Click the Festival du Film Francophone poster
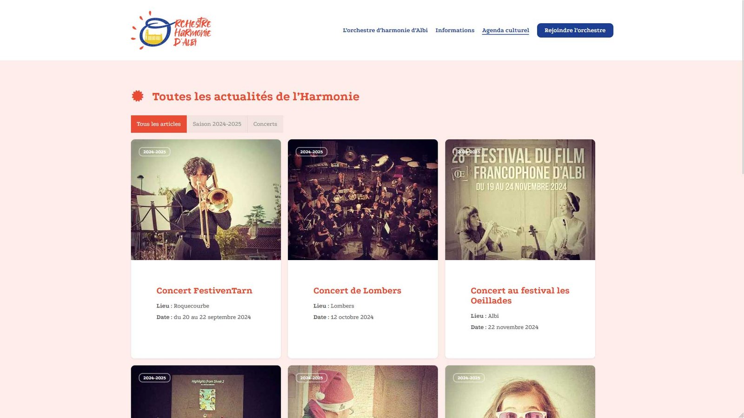Image resolution: width=744 pixels, height=418 pixels. point(520,200)
